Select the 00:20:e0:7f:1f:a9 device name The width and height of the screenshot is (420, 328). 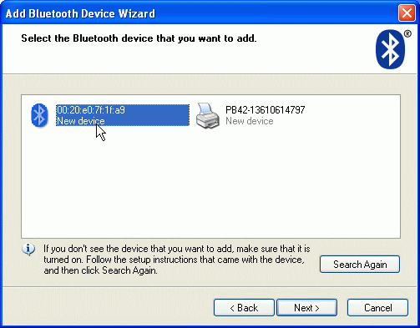[91, 110]
